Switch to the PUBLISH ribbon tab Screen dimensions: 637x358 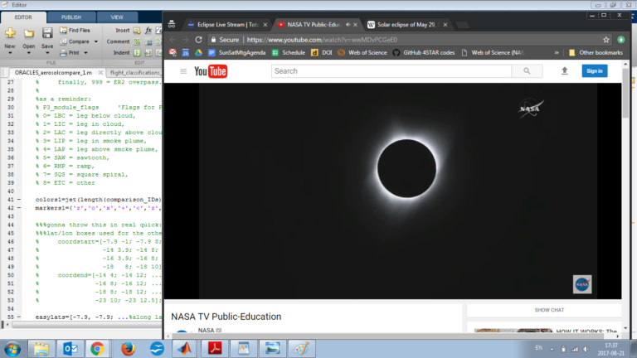click(x=71, y=17)
